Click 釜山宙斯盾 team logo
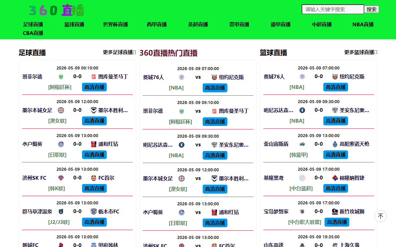 pyautogui.click(x=302, y=144)
